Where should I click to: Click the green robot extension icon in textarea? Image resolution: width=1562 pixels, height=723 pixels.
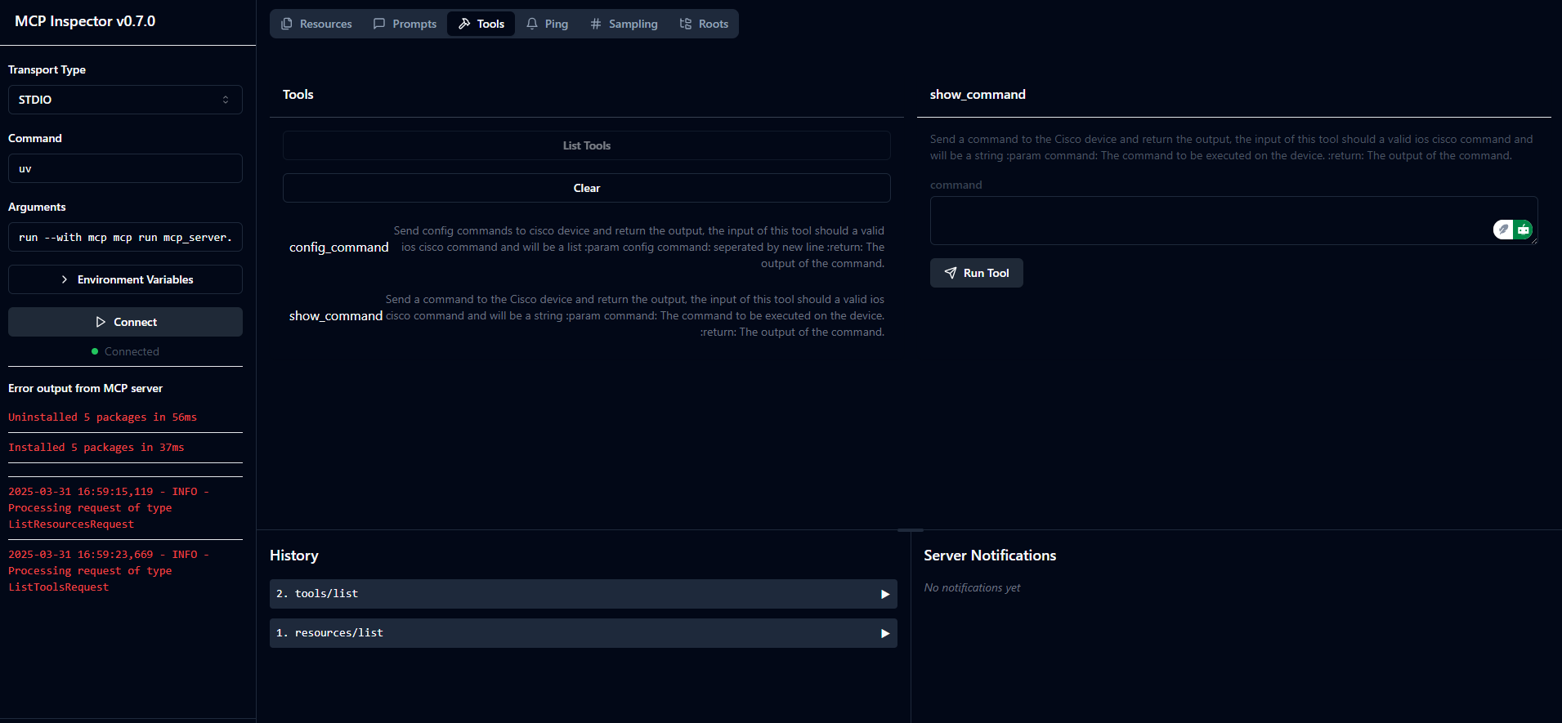pyautogui.click(x=1523, y=230)
